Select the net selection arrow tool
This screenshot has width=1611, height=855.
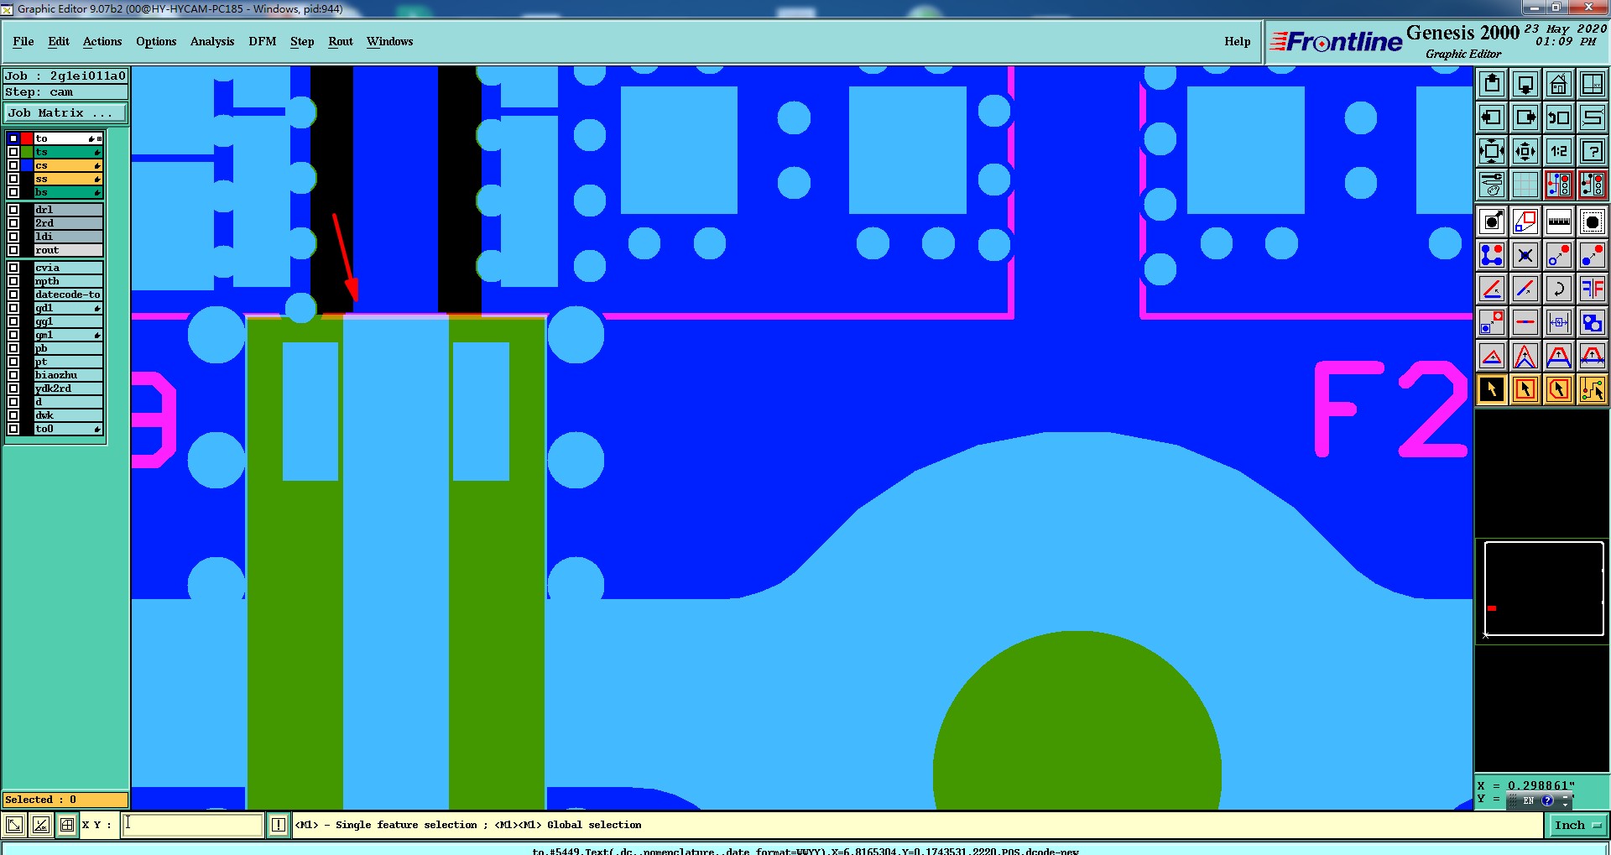tap(1593, 389)
